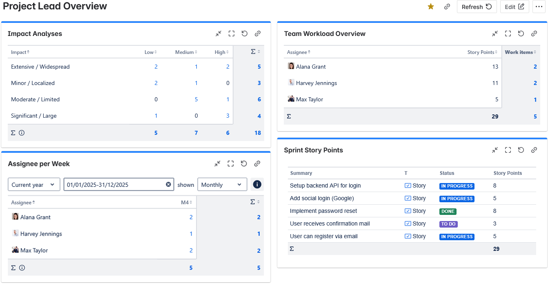Open the Impact Analyses total count 18

pyautogui.click(x=258, y=133)
